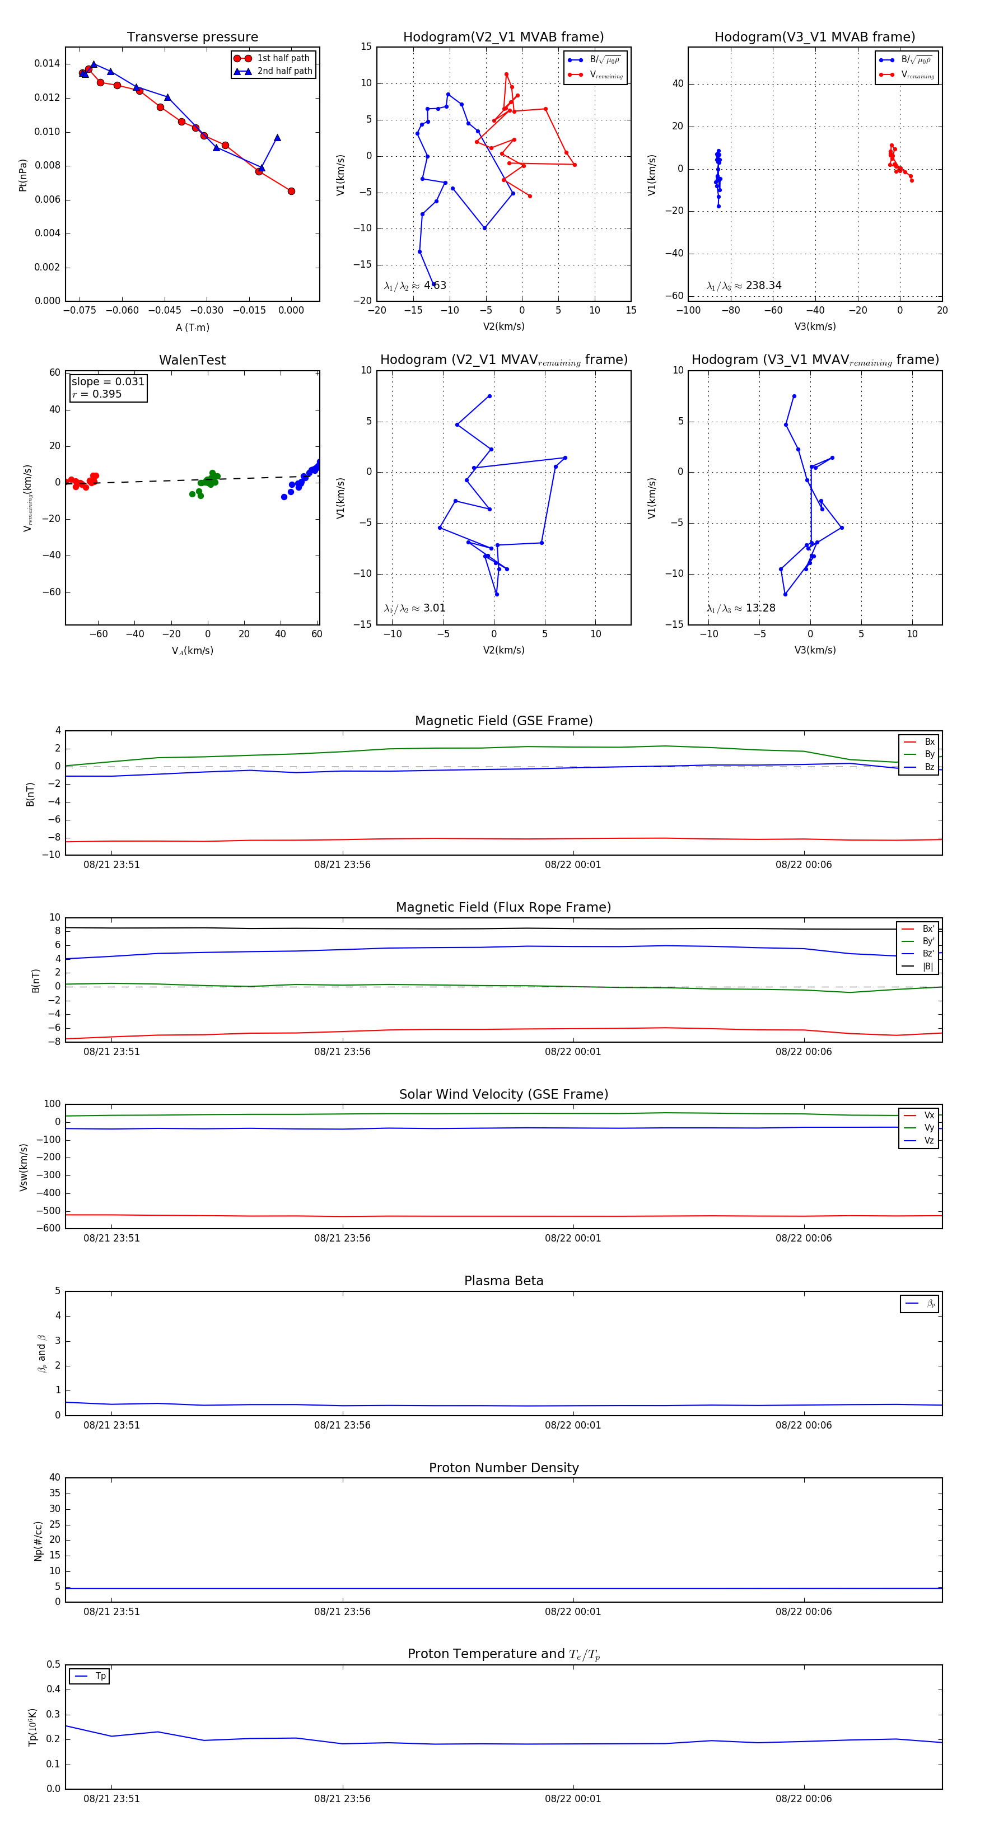Click the "Solar Wind Velocity (GSE Frame)" title

(x=503, y=1094)
